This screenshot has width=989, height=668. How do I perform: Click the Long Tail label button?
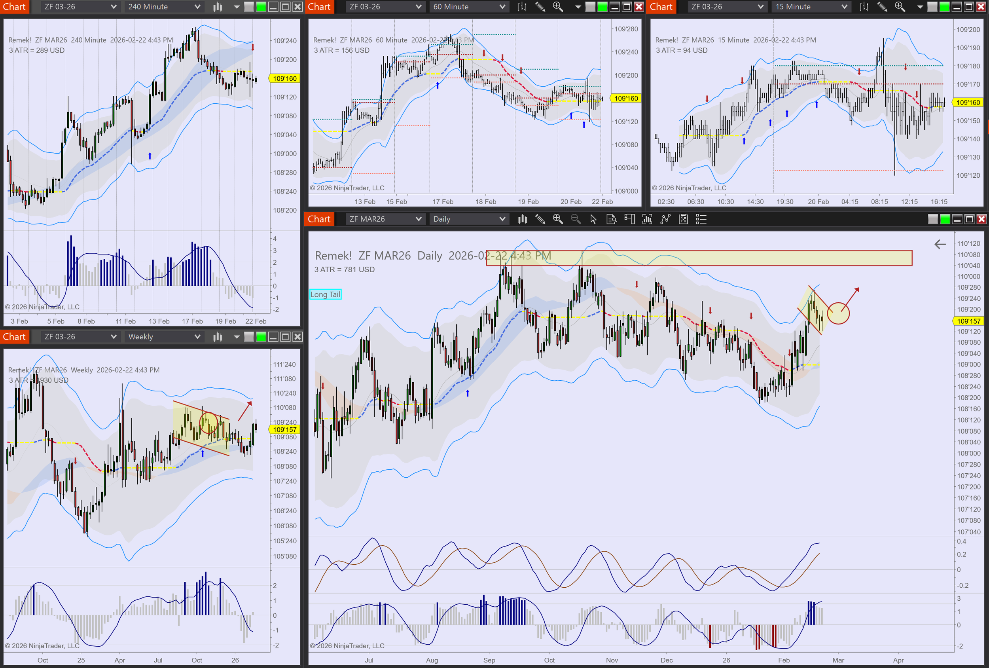pos(325,294)
